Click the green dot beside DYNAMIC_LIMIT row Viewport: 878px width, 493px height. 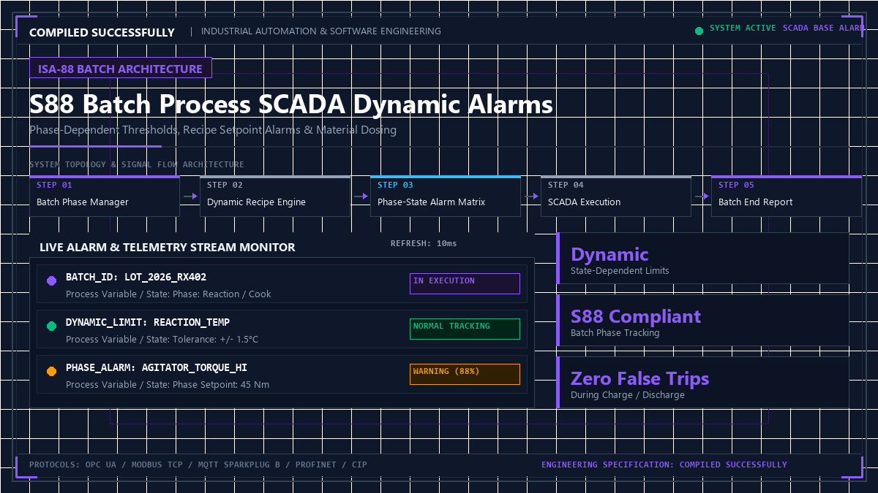pos(51,326)
